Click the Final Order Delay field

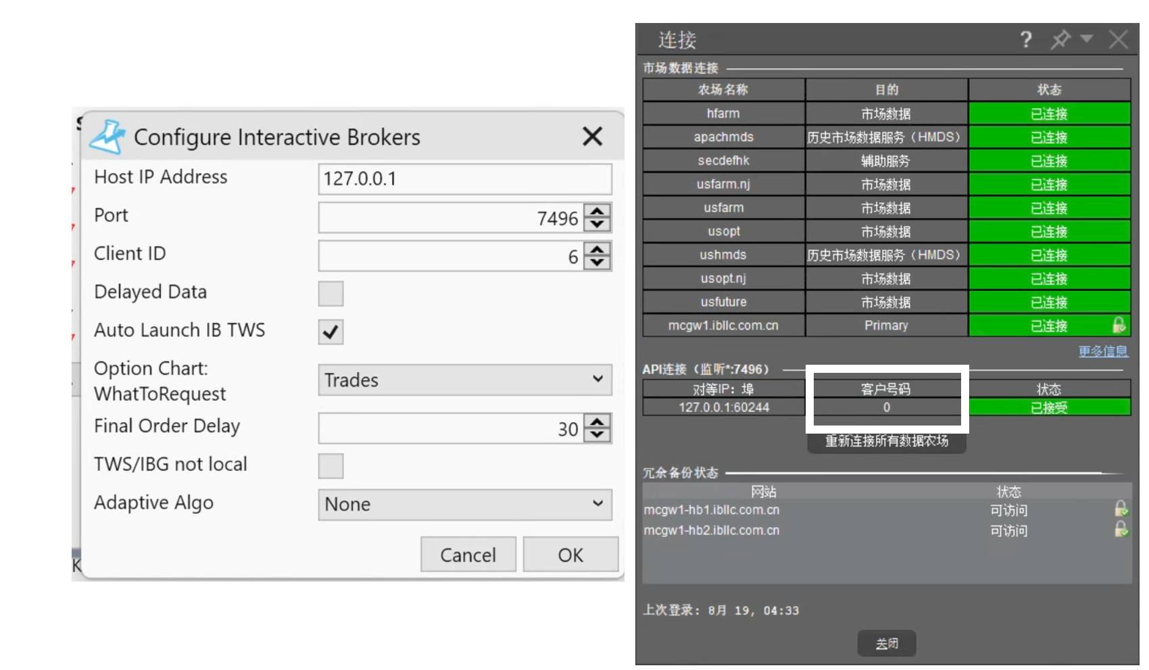[x=450, y=428]
